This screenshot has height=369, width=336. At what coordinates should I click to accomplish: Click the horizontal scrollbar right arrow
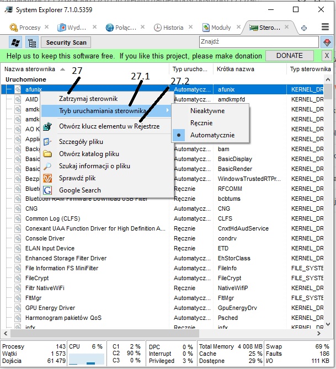(x=319, y=333)
